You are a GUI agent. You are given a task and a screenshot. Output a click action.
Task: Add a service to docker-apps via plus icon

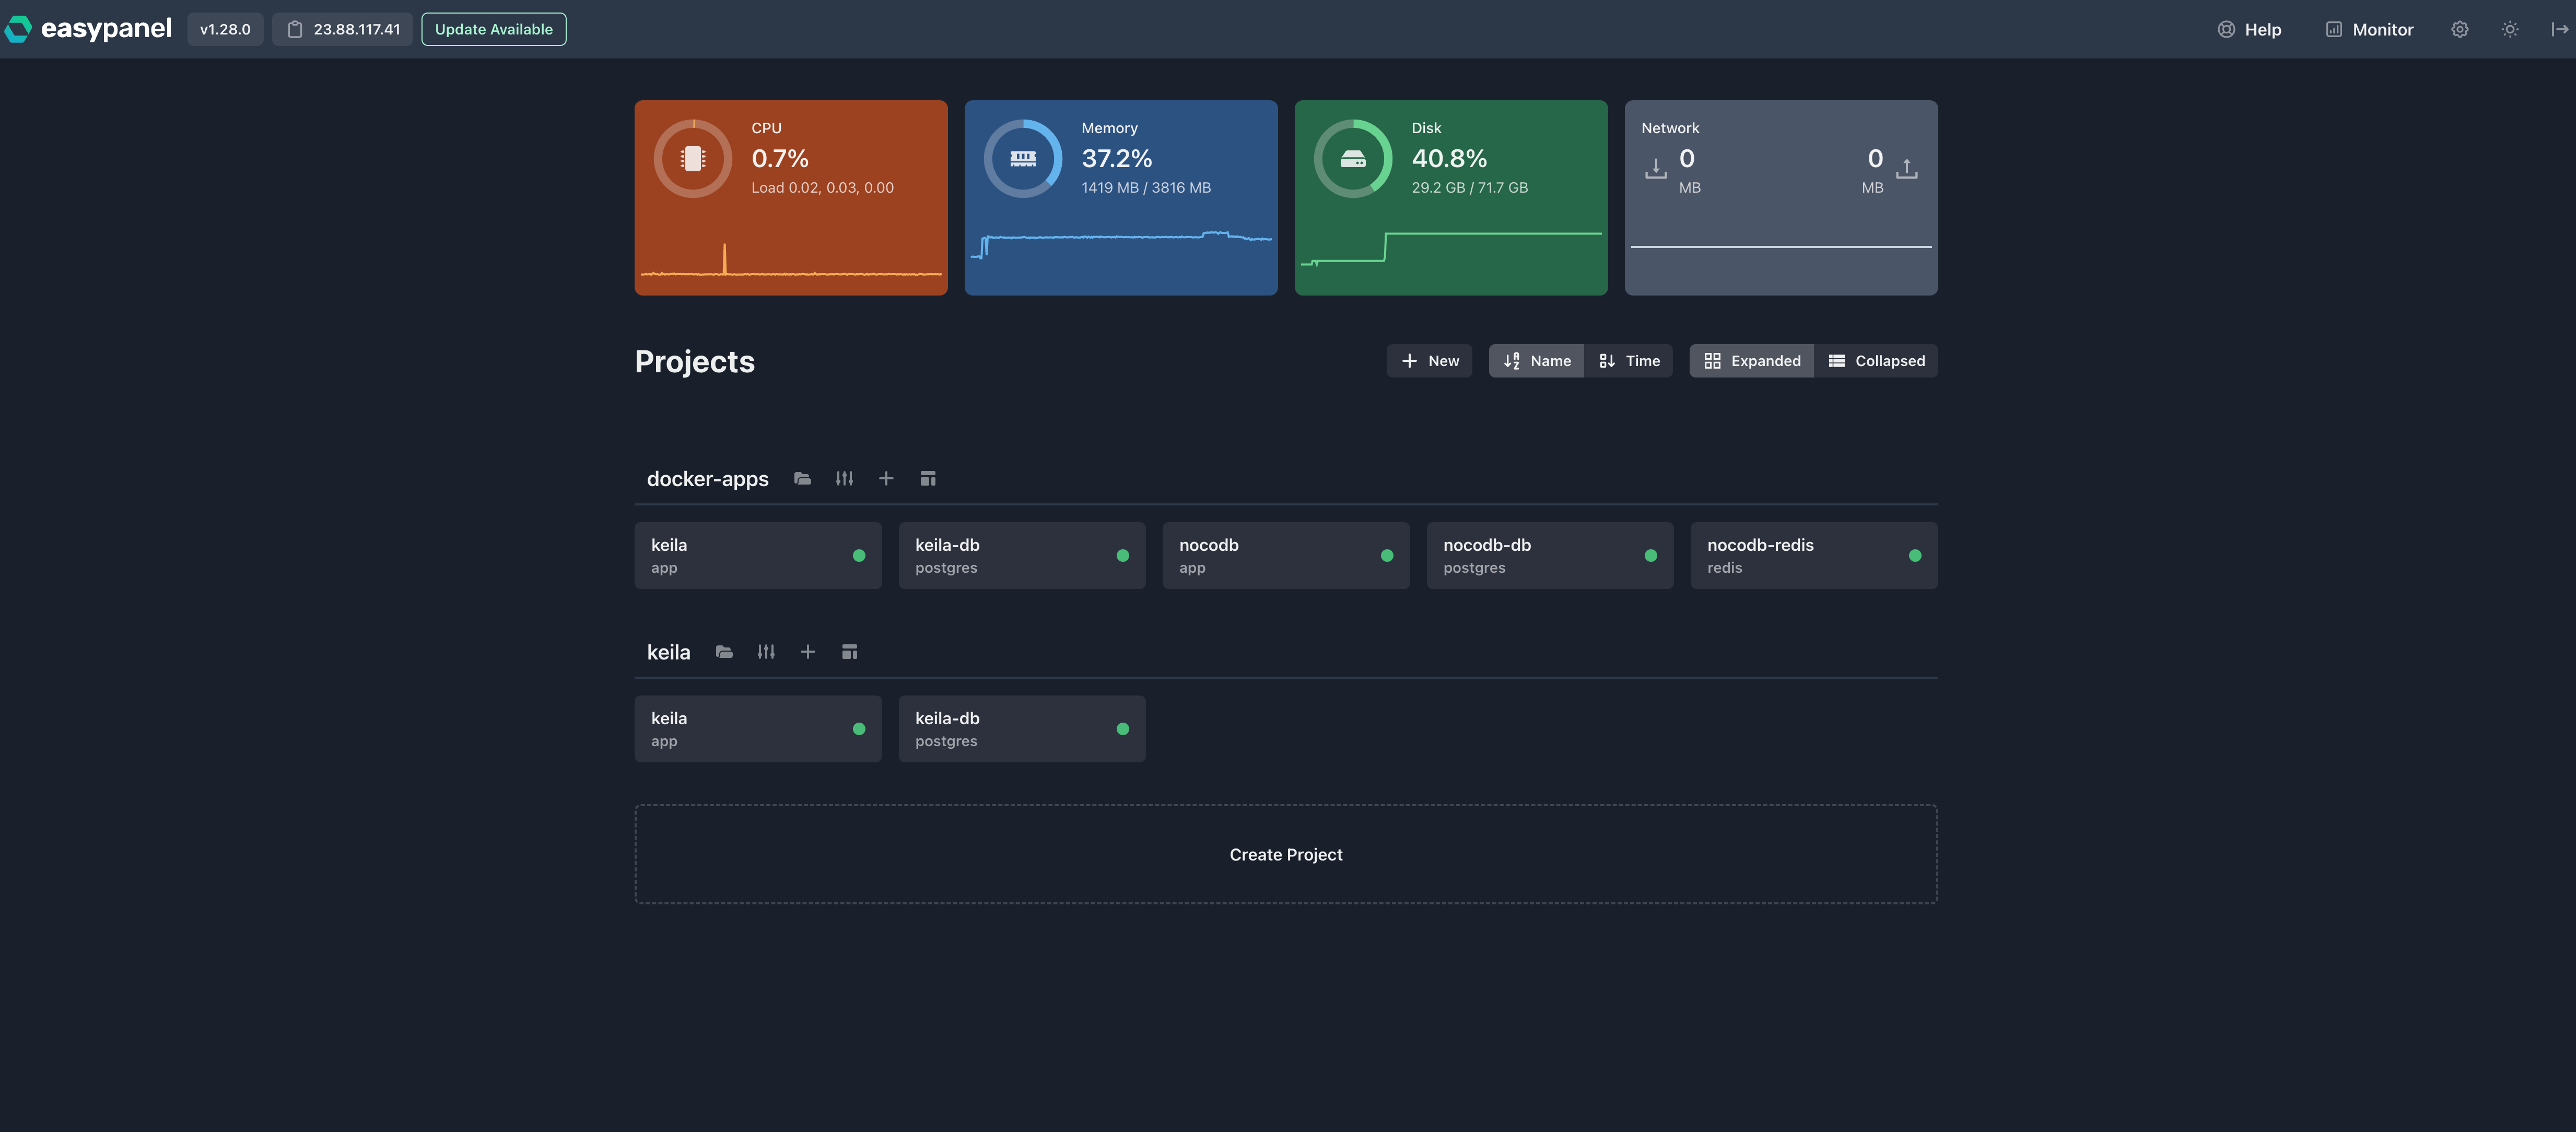pyautogui.click(x=885, y=478)
